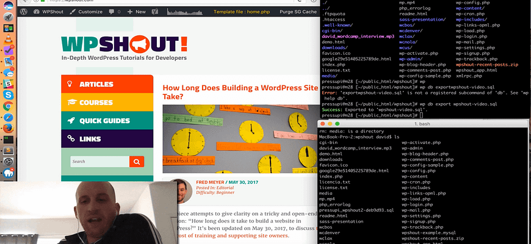The width and height of the screenshot is (531, 244).
Task: Click the '1. bash' window title bar
Action: coord(422,124)
